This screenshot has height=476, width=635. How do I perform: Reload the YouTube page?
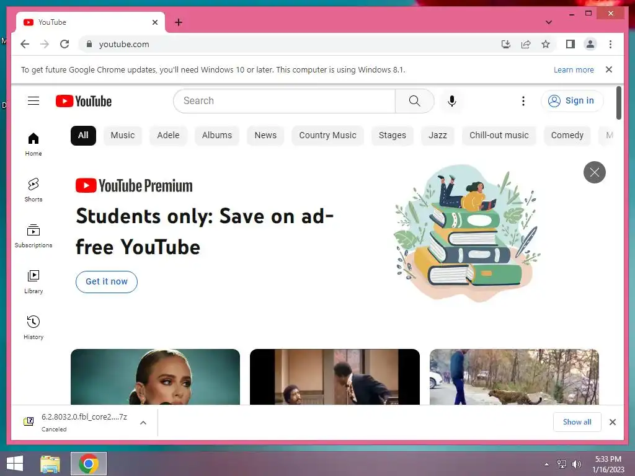coord(64,44)
